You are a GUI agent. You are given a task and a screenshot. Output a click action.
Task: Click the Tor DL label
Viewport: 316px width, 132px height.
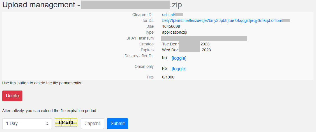[148, 20]
